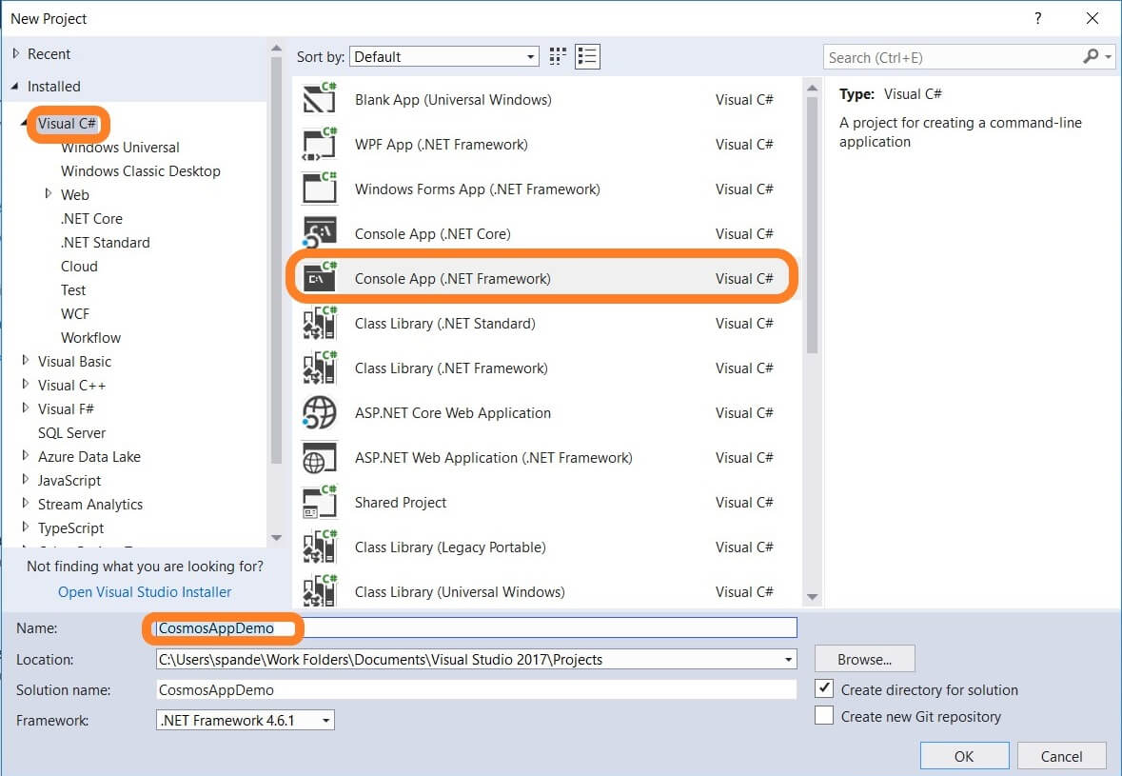1122x776 pixels.
Task: Select the Workflow category
Action: (x=90, y=337)
